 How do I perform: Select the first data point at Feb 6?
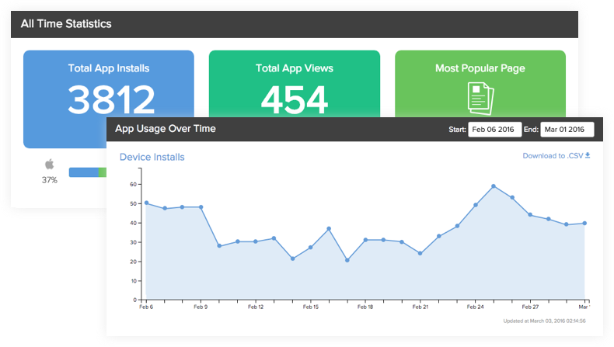point(146,203)
